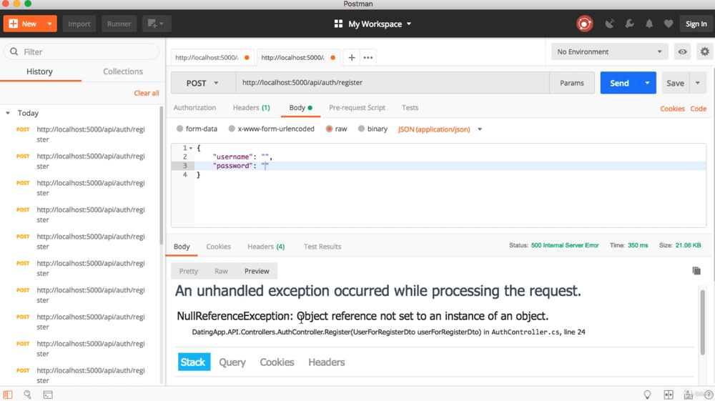Open Pre-request Script tab
Viewport: 715px width, 401px height.
pyautogui.click(x=357, y=108)
